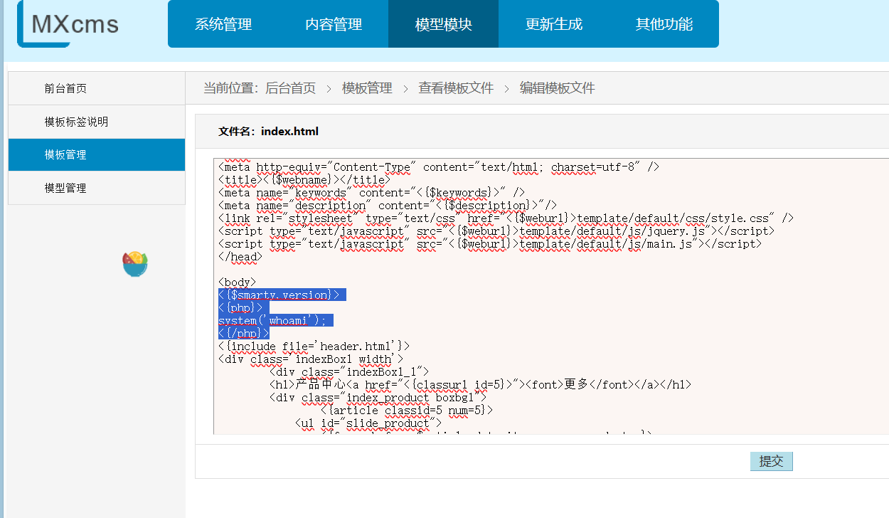Click the 产品中心 h1 line
Image resolution: width=889 pixels, height=518 pixels.
pyautogui.click(x=481, y=384)
